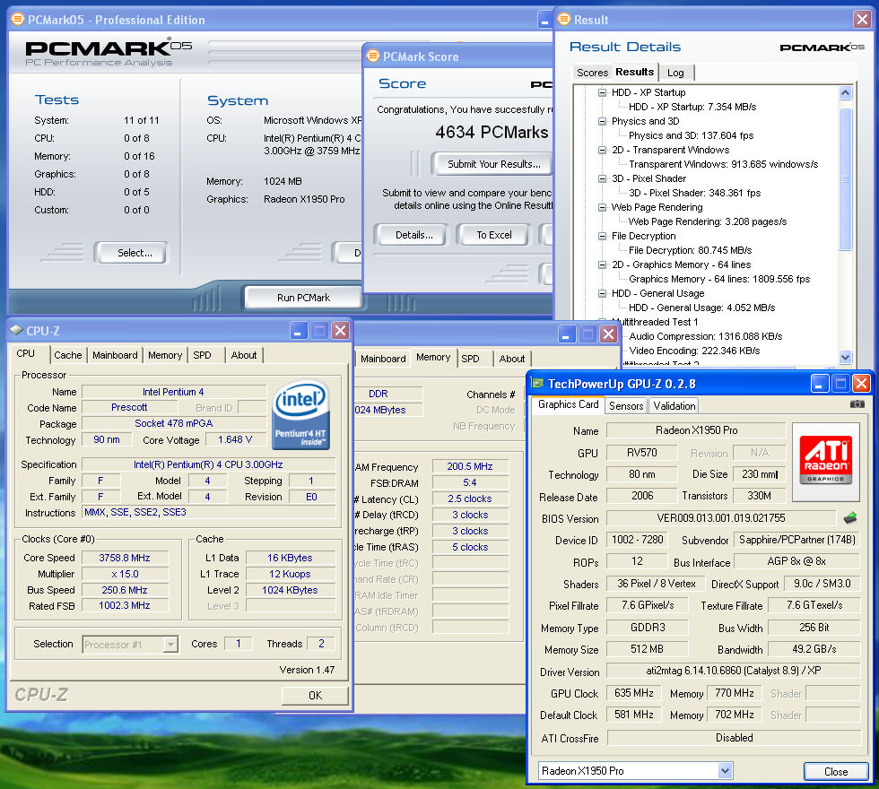The height and width of the screenshot is (789, 879).
Task: Click the results list scroll-down arrow
Action: [x=845, y=357]
